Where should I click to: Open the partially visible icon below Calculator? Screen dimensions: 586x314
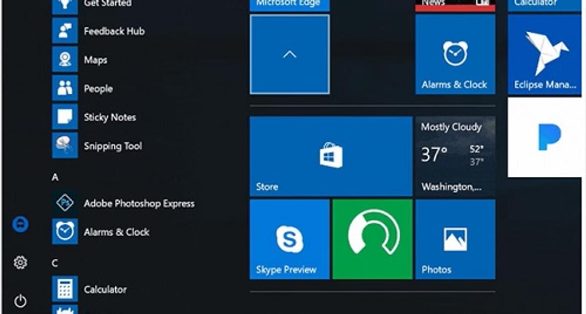pos(65,310)
